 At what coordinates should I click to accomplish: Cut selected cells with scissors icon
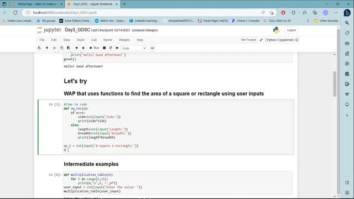pyautogui.click(x=55, y=48)
